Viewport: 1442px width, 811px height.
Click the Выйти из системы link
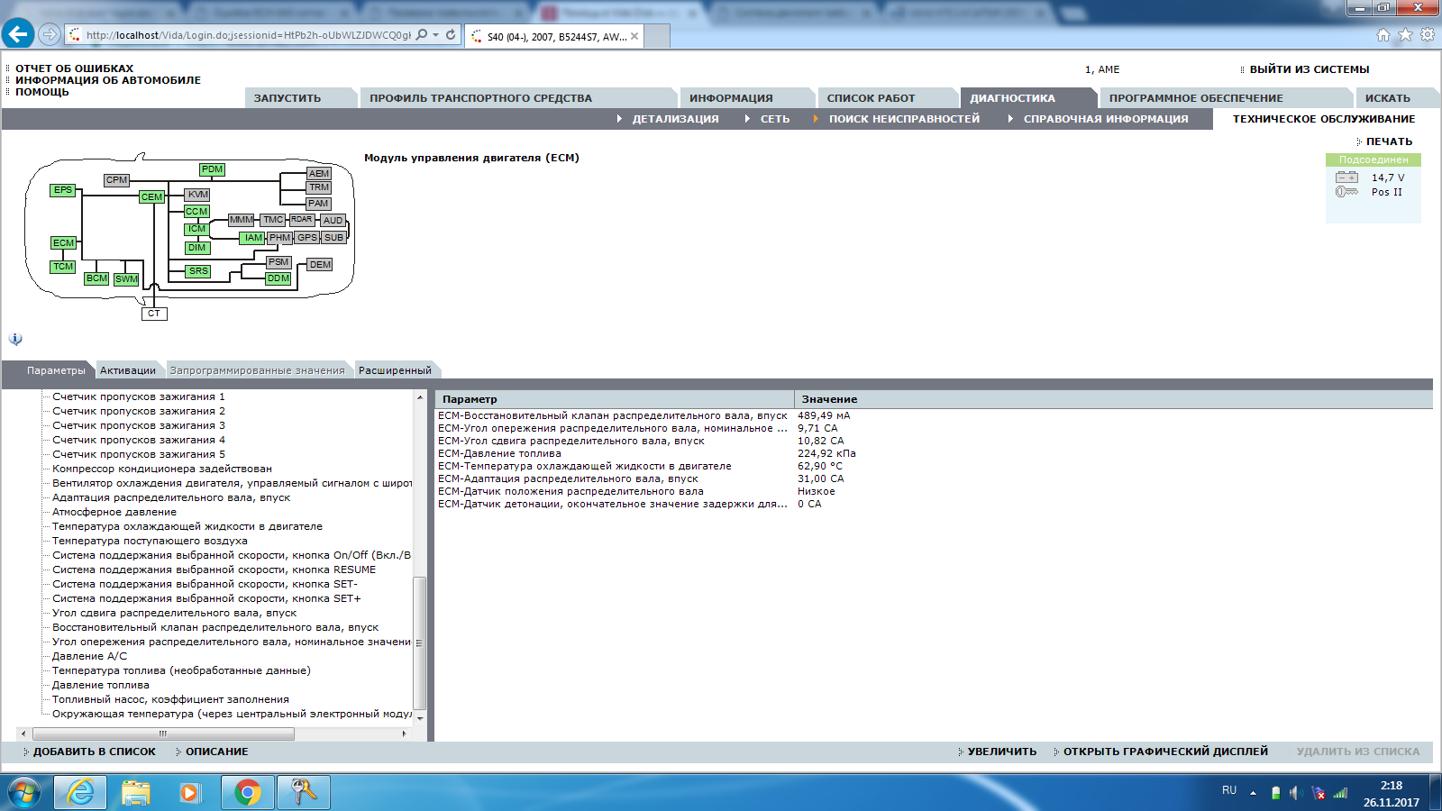1309,69
